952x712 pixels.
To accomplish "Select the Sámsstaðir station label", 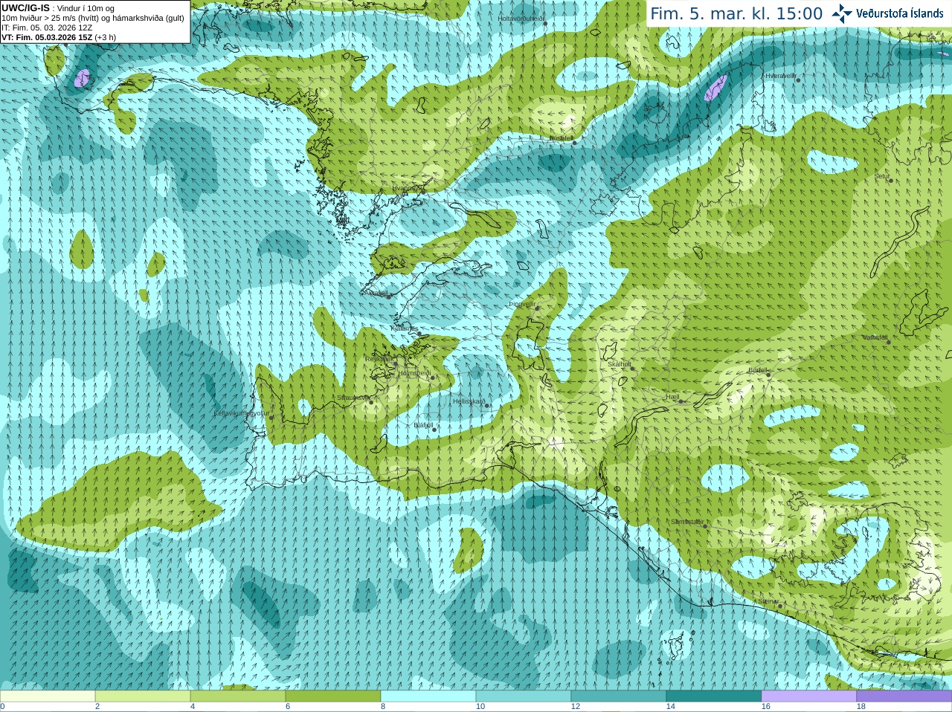I will [x=686, y=522].
